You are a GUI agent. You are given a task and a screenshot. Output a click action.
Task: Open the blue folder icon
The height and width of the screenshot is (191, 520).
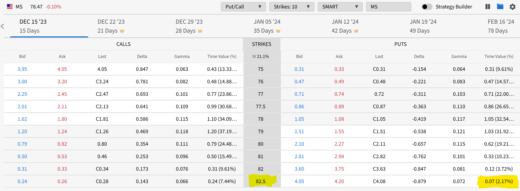[x=500, y=6]
